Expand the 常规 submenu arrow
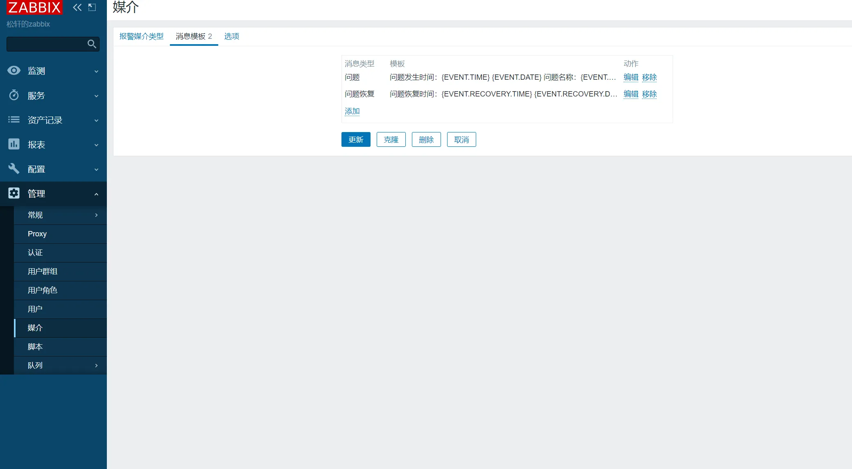Viewport: 852px width, 469px height. coord(96,215)
